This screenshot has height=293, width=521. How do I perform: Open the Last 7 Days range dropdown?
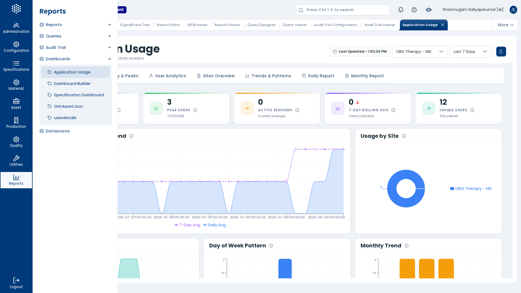[x=471, y=52]
